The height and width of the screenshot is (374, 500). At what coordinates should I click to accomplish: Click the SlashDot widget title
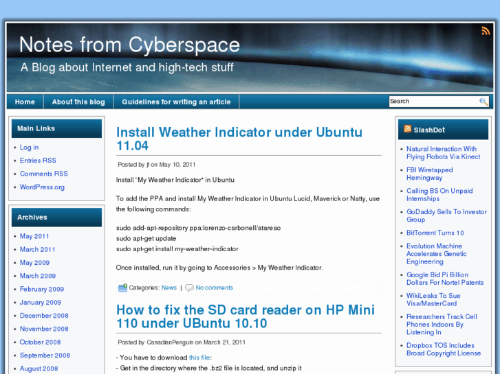(429, 130)
